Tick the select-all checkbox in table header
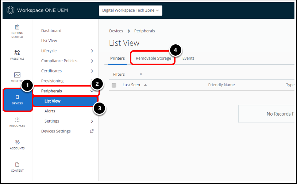The height and width of the screenshot is (184, 297). click(114, 85)
